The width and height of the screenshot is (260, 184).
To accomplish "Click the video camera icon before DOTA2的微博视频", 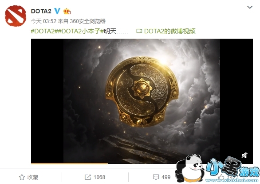I will 139,31.
